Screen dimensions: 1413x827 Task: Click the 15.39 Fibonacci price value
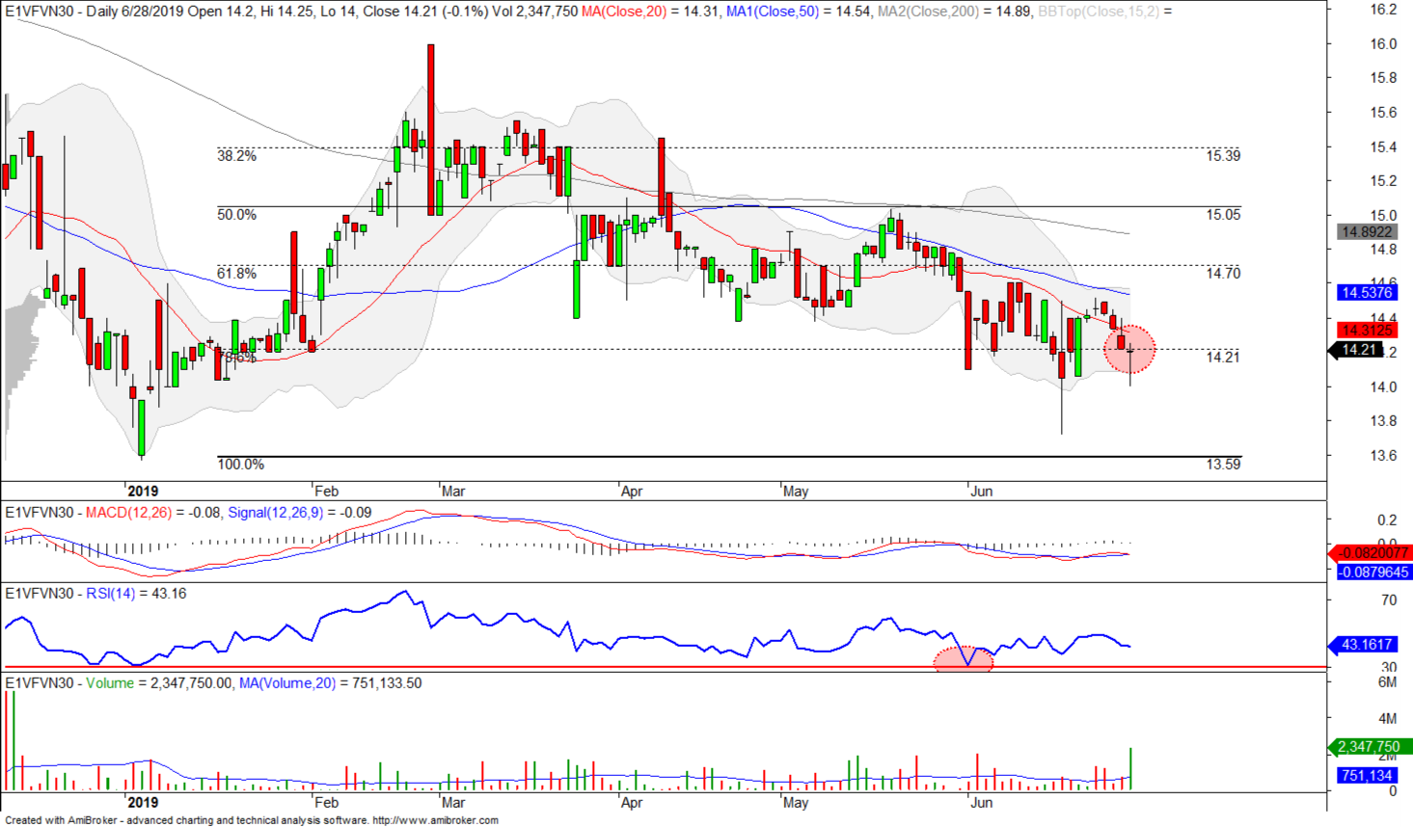coord(1223,155)
